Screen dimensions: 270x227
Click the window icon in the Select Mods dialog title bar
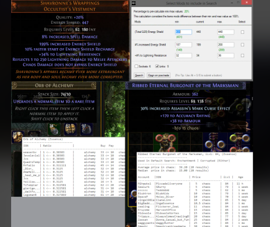click(134, 3)
